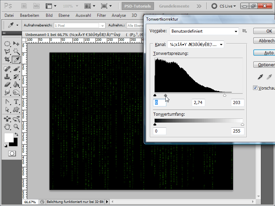
Task: Select the Brush tool
Action: [16, 69]
